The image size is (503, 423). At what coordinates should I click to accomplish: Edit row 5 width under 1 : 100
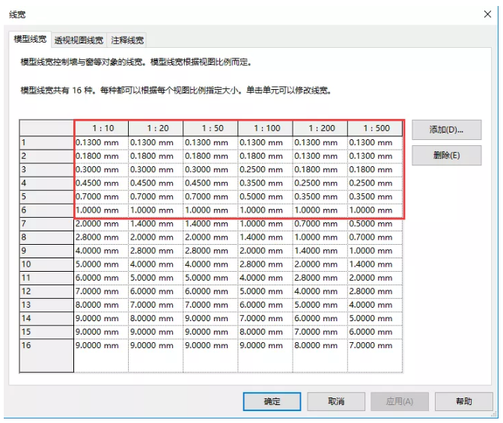pyautogui.click(x=265, y=196)
